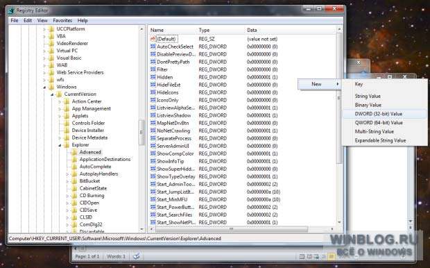Click the AutoCheckSelect DWORD icon
The height and width of the screenshot is (268, 430).
pyautogui.click(x=153, y=47)
